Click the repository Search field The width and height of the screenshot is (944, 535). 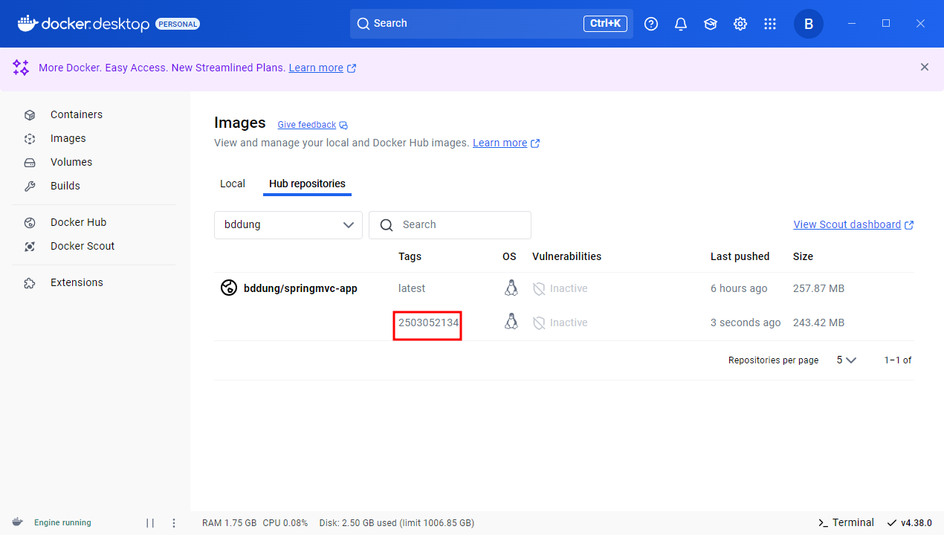pos(450,225)
